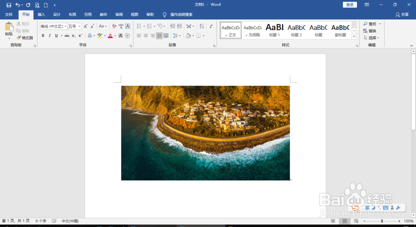The height and width of the screenshot is (227, 416).
Task: Apply character border icon
Action: 128,26
